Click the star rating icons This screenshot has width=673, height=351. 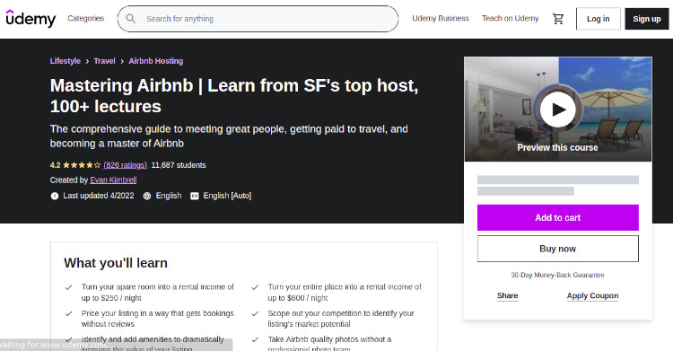(x=82, y=165)
